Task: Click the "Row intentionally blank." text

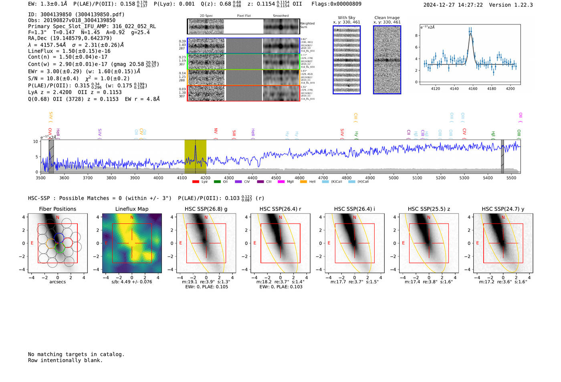Action: coord(65,360)
